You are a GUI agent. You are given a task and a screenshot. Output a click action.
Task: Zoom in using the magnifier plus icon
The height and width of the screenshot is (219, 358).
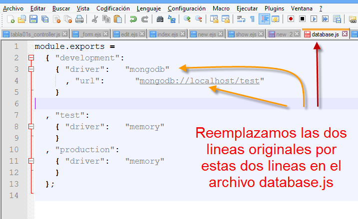[187, 19]
